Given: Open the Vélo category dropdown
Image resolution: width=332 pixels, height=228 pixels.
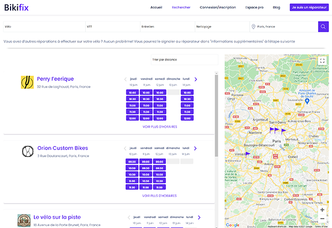Looking at the screenshot, I should pos(43,26).
